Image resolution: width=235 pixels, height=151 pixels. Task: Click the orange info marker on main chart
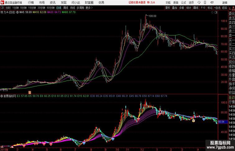coord(30,92)
